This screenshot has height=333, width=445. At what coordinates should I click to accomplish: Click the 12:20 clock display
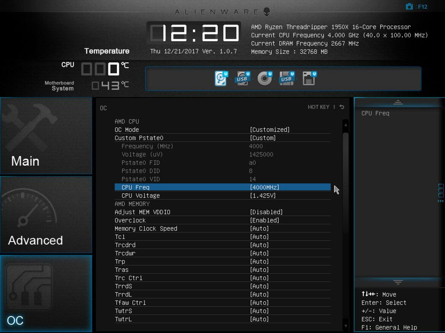click(194, 33)
